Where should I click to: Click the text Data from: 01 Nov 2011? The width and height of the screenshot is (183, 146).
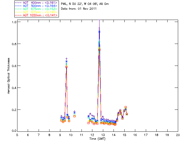[79, 9]
